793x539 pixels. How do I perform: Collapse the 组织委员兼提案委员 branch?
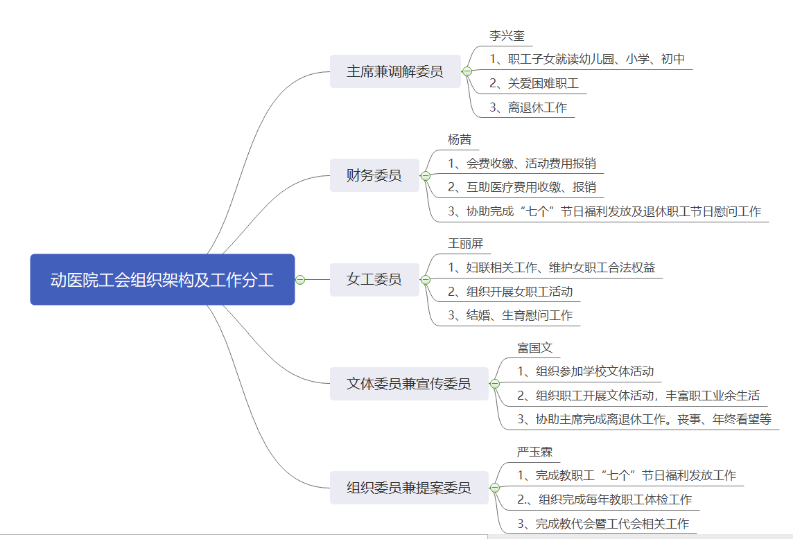(495, 488)
